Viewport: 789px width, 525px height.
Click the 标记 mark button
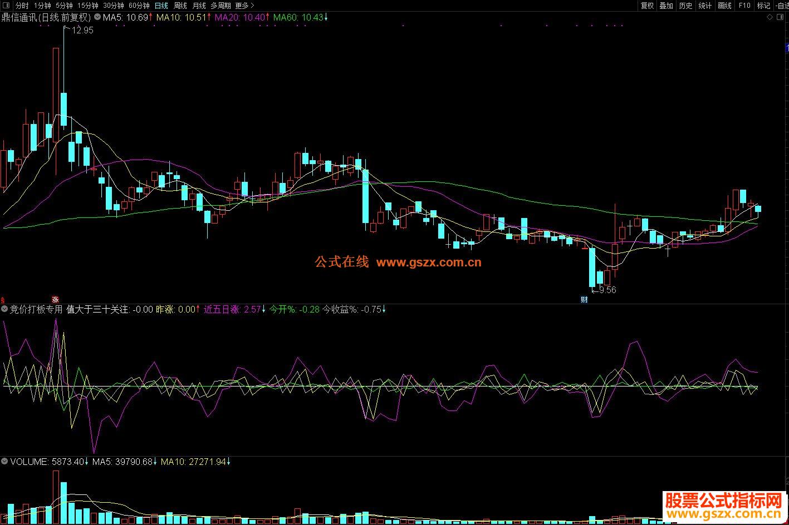[763, 6]
